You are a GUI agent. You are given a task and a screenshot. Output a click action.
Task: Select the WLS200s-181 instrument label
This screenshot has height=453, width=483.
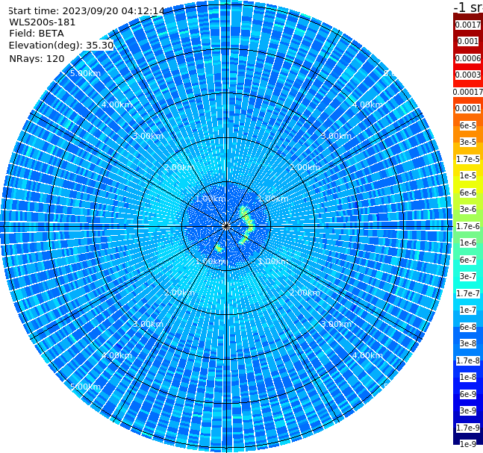43,22
